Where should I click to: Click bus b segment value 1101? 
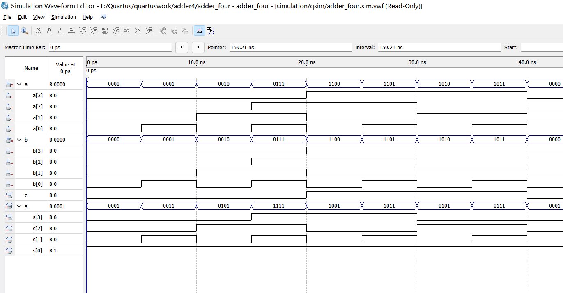(x=389, y=140)
